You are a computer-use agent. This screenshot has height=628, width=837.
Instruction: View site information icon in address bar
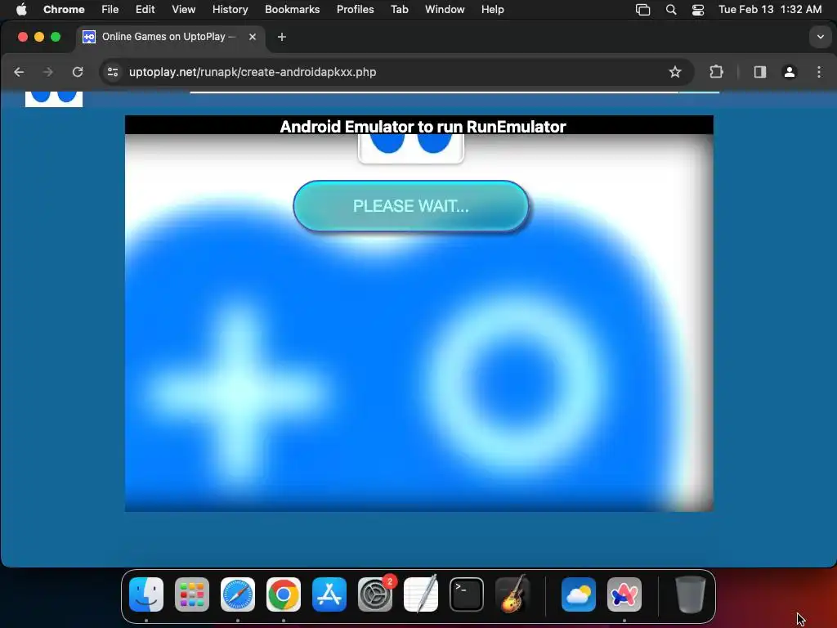coord(113,72)
